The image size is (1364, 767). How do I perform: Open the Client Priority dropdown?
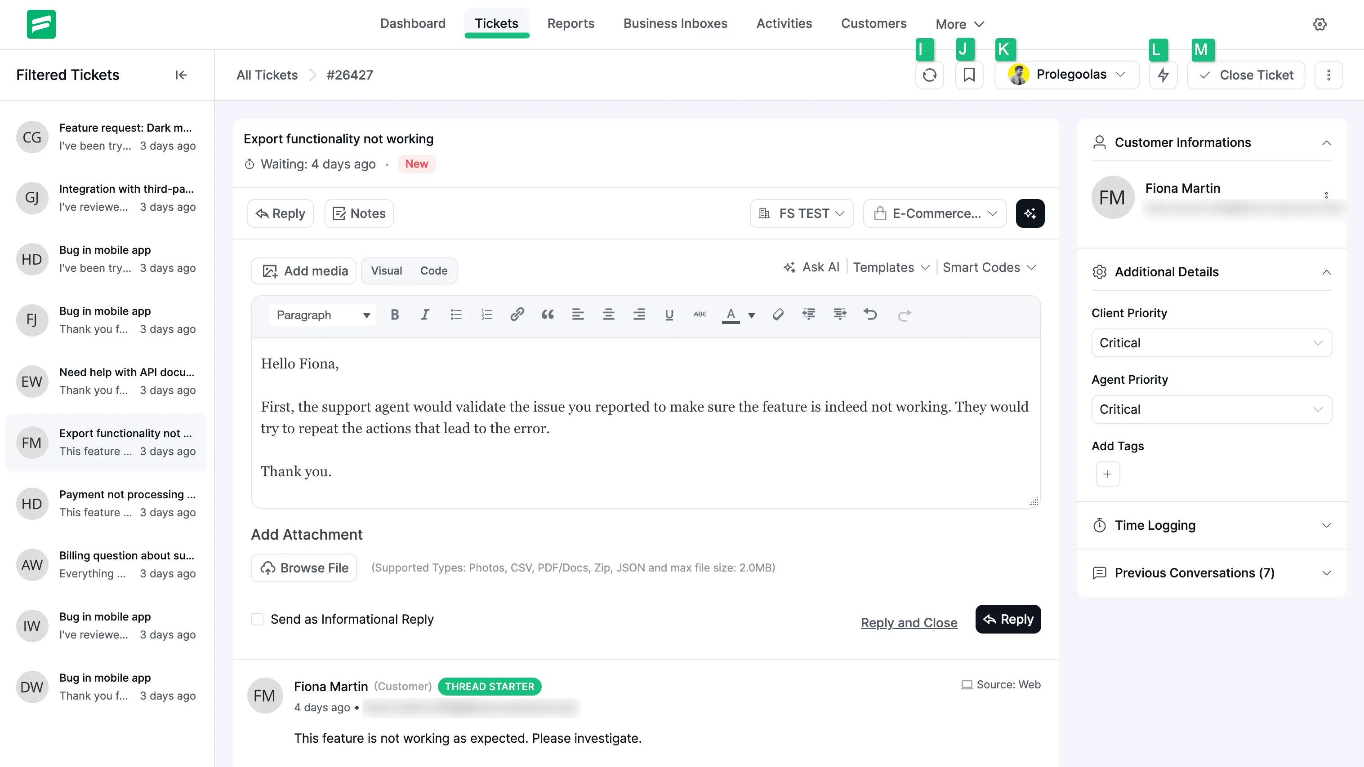[x=1211, y=343]
